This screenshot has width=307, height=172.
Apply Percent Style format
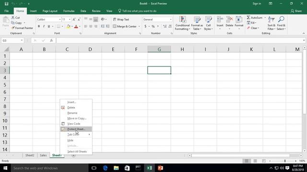(x=153, y=26)
